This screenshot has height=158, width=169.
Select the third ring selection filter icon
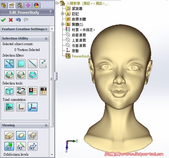(x=33, y=75)
